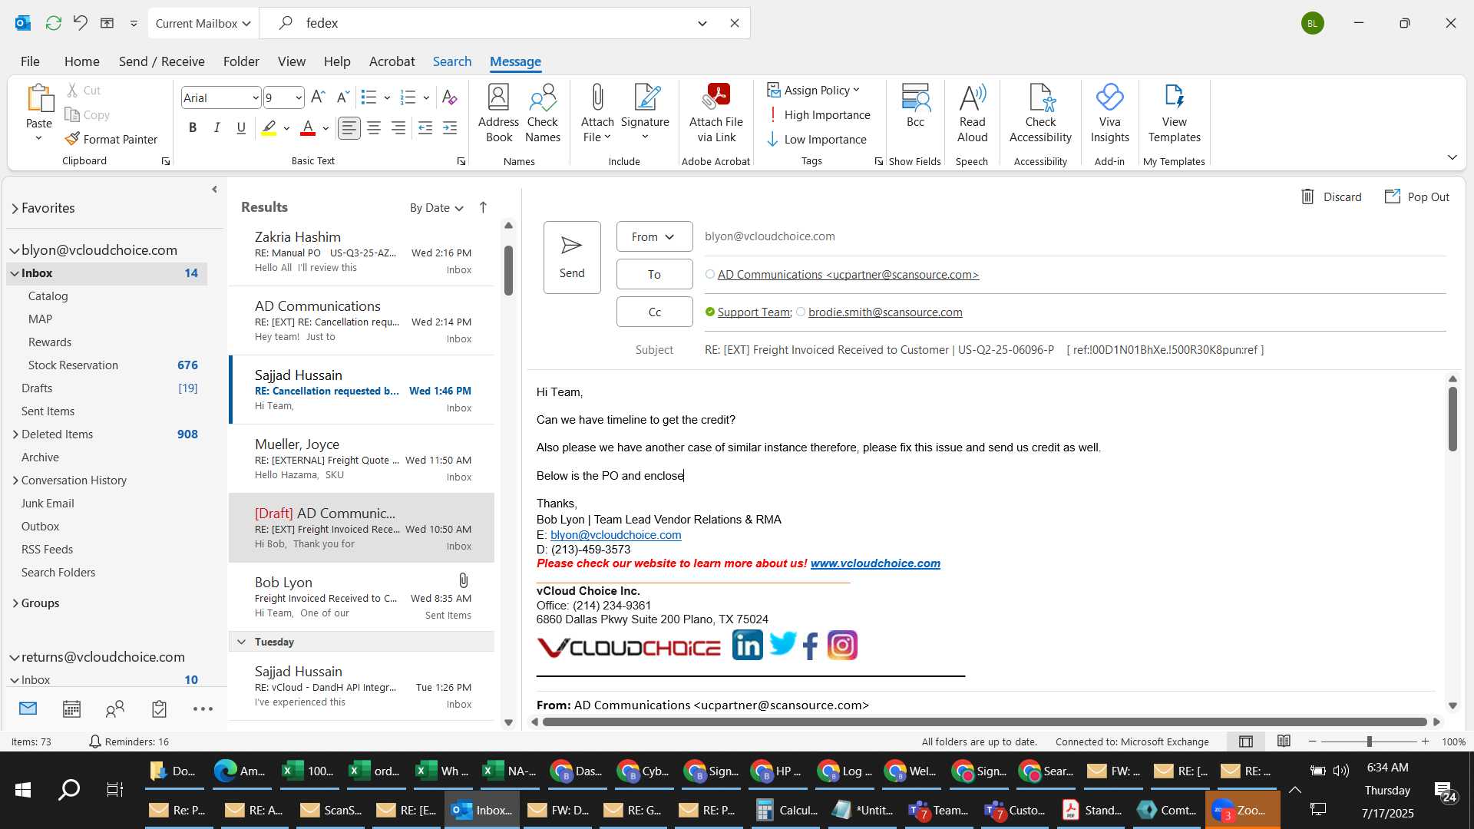Toggle Normal view in status bar
This screenshot has width=1474, height=829.
1246,741
